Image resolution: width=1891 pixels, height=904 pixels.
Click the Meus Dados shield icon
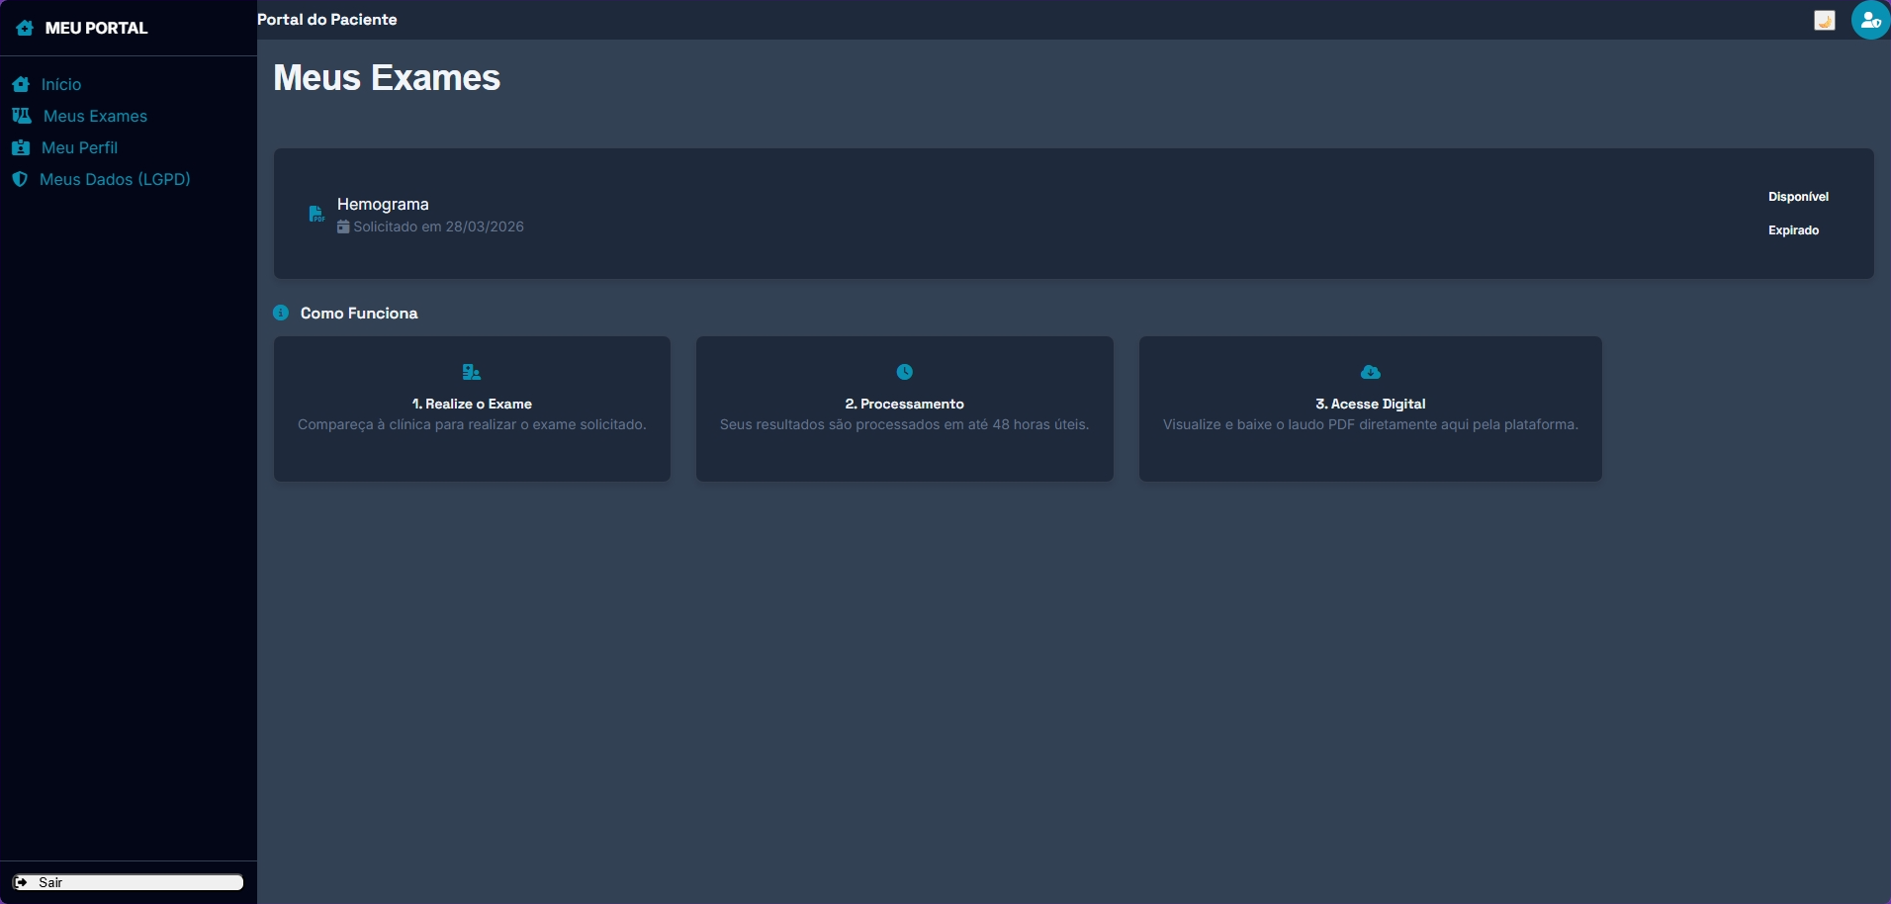tap(20, 179)
